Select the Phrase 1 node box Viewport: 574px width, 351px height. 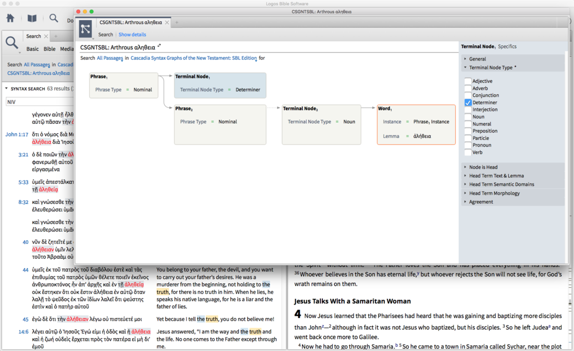tap(124, 85)
